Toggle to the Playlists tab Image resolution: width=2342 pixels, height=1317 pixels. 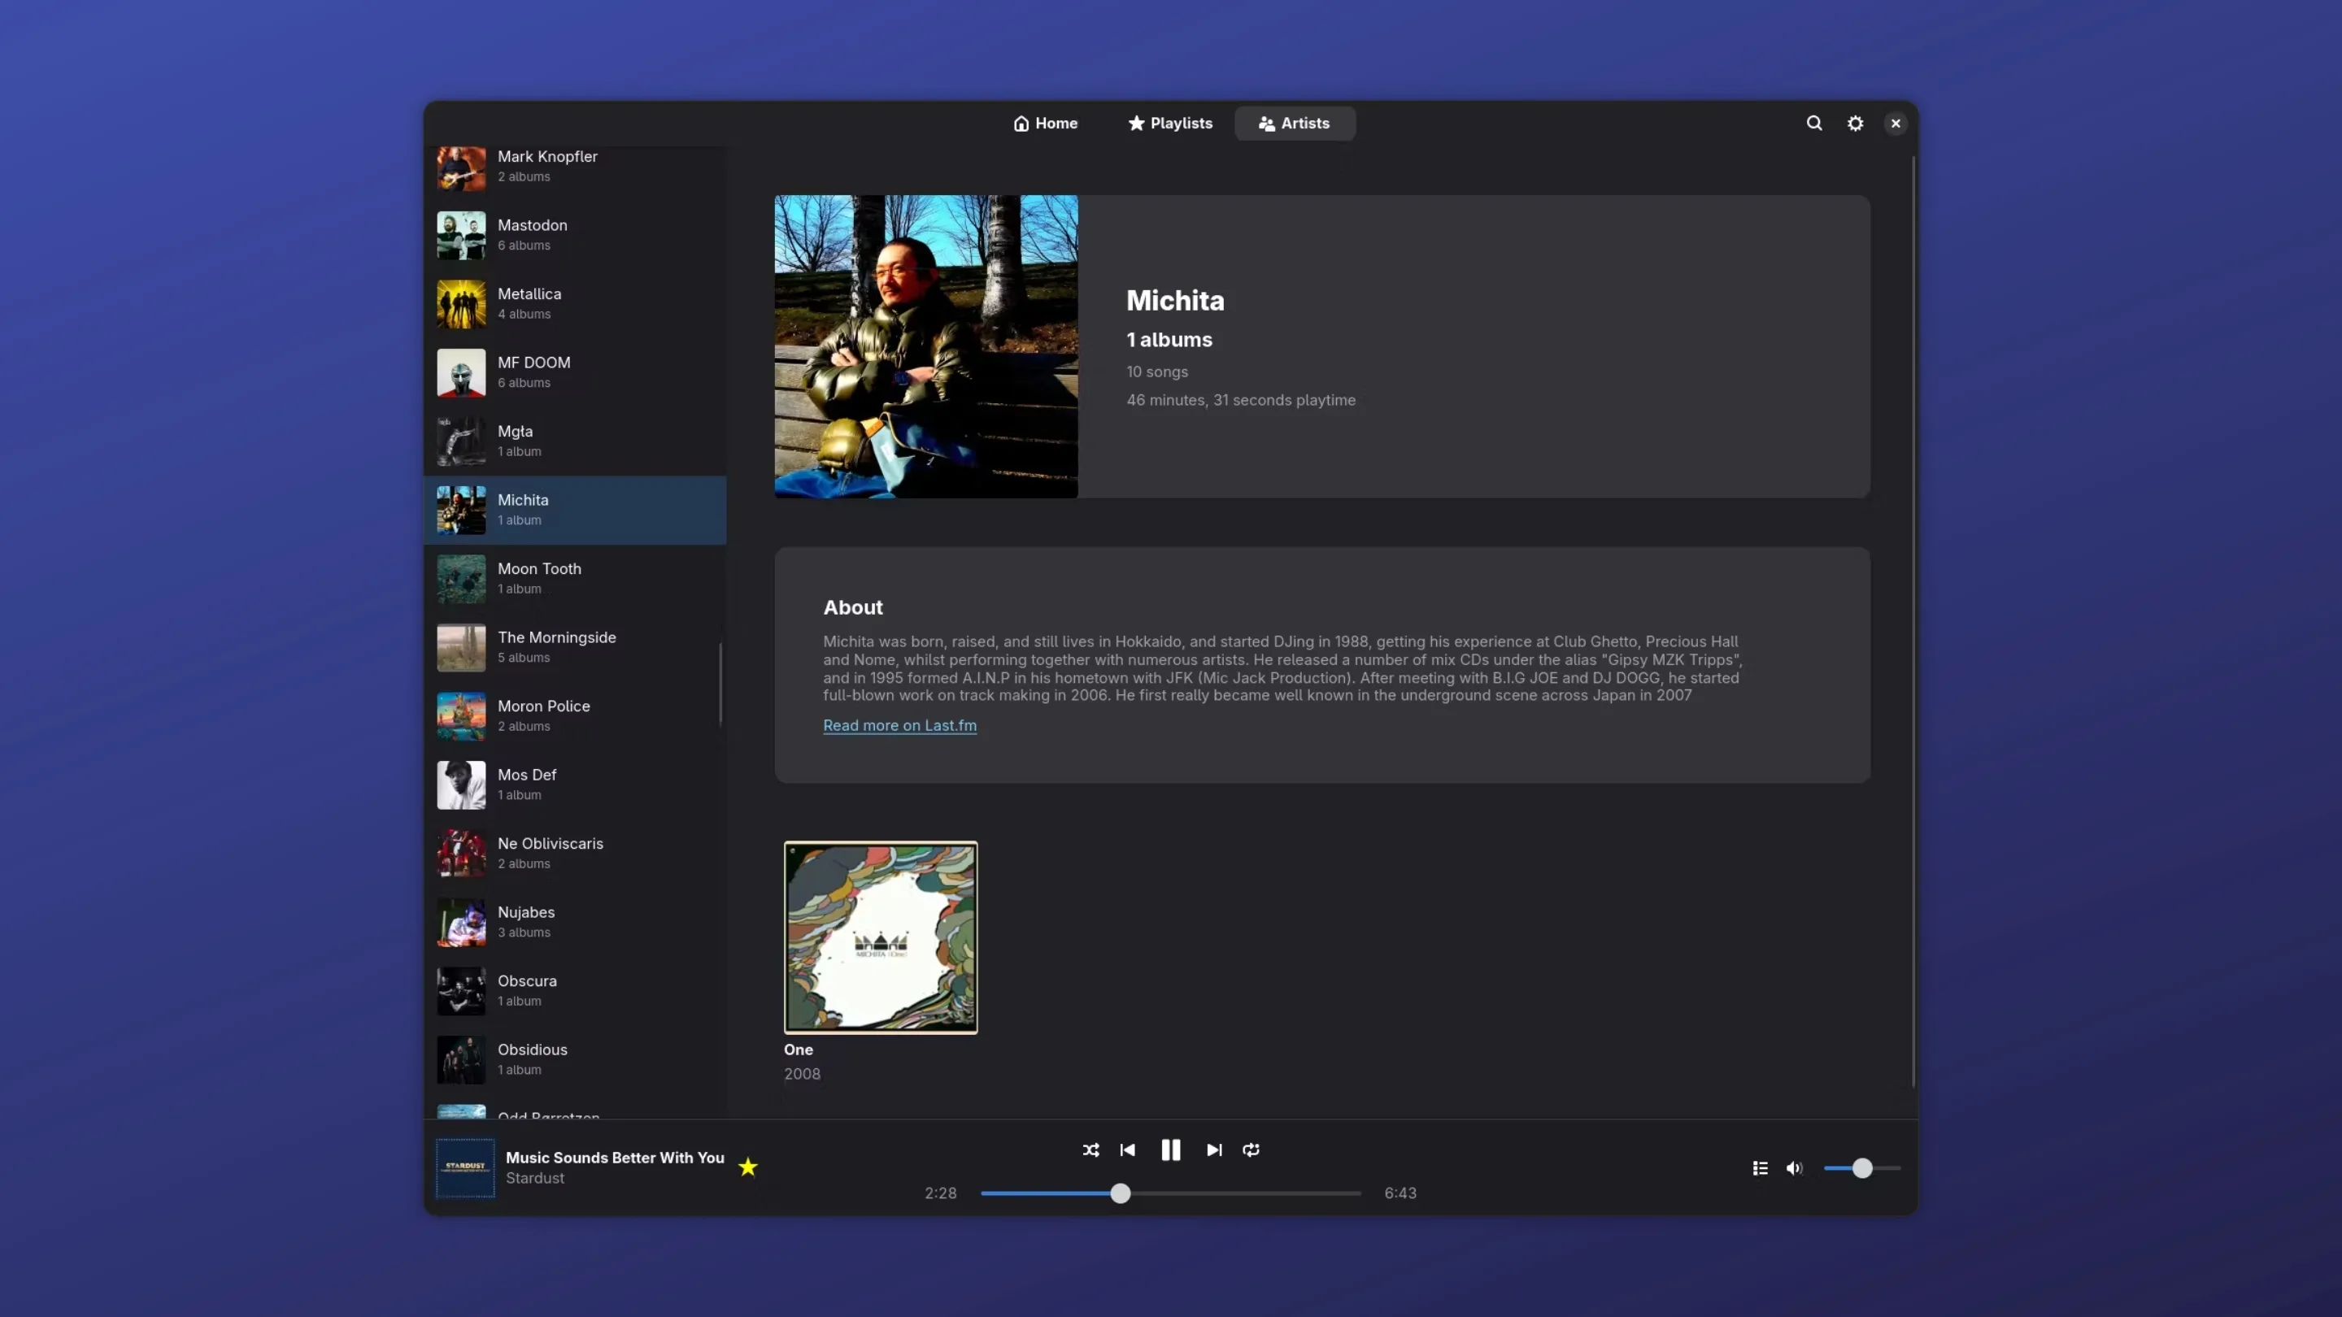point(1170,123)
